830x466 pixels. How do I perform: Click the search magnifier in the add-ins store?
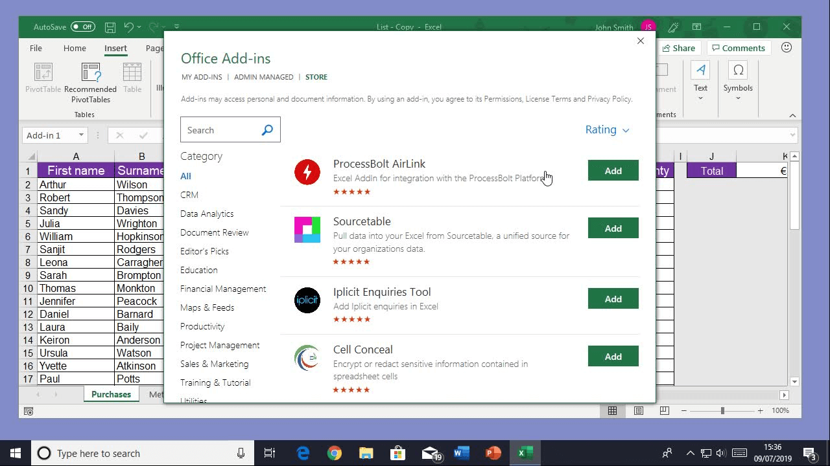click(267, 129)
